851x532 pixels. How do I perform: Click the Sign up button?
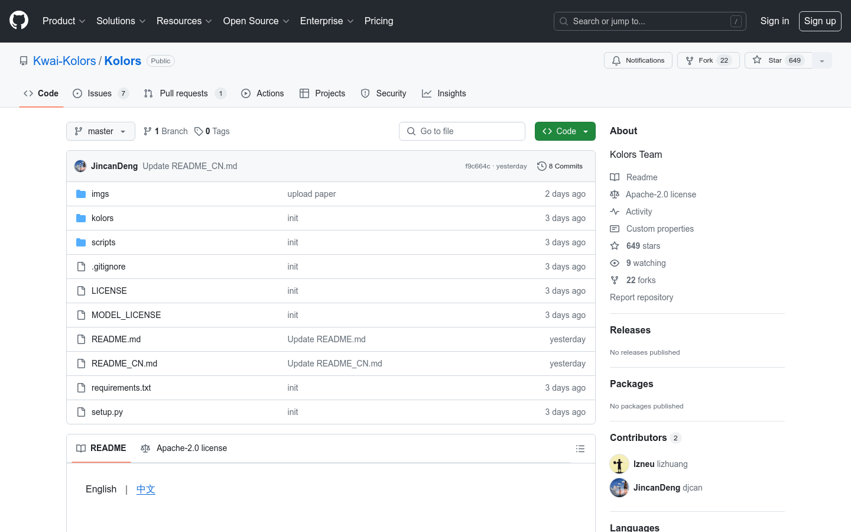[820, 21]
